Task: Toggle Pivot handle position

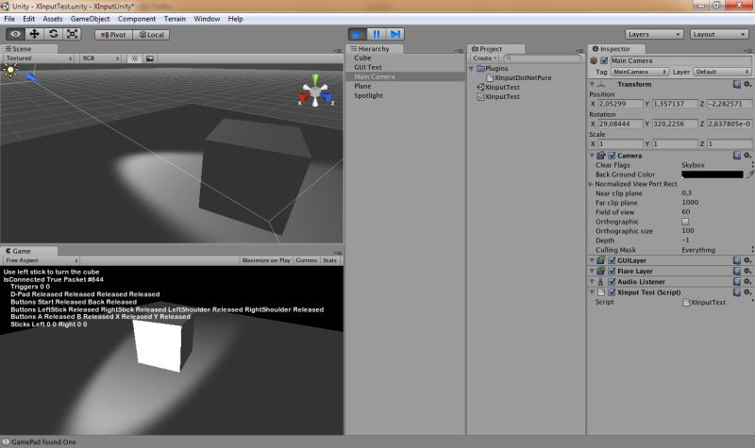Action: click(113, 35)
